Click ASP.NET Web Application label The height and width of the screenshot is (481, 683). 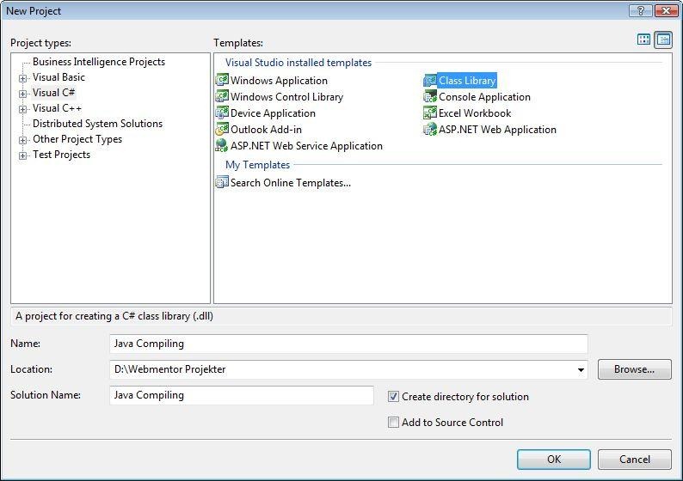pyautogui.click(x=497, y=130)
